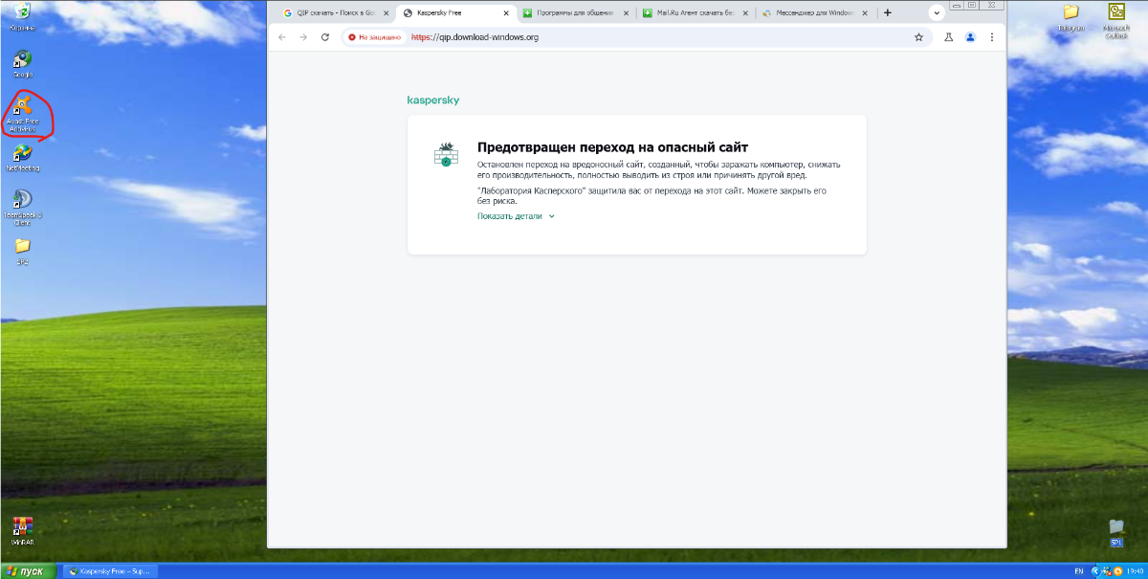The width and height of the screenshot is (1148, 579).
Task: Open the Chrome three-dot menu
Action: click(991, 37)
